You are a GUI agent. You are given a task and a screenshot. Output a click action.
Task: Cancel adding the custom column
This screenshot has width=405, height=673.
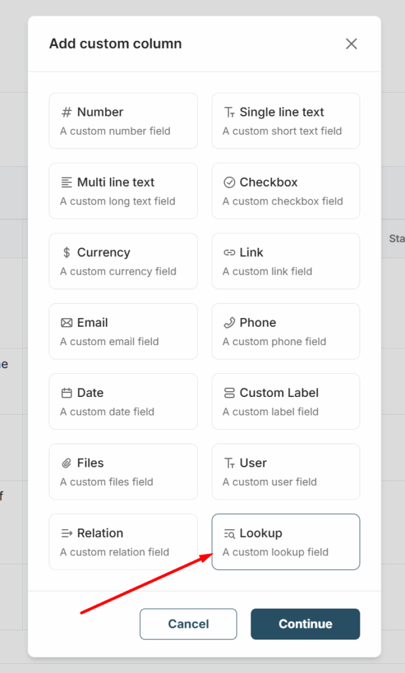pos(188,624)
